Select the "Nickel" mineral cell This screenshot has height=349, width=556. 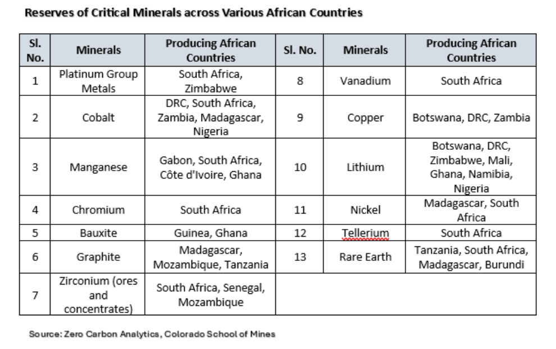tap(366, 210)
